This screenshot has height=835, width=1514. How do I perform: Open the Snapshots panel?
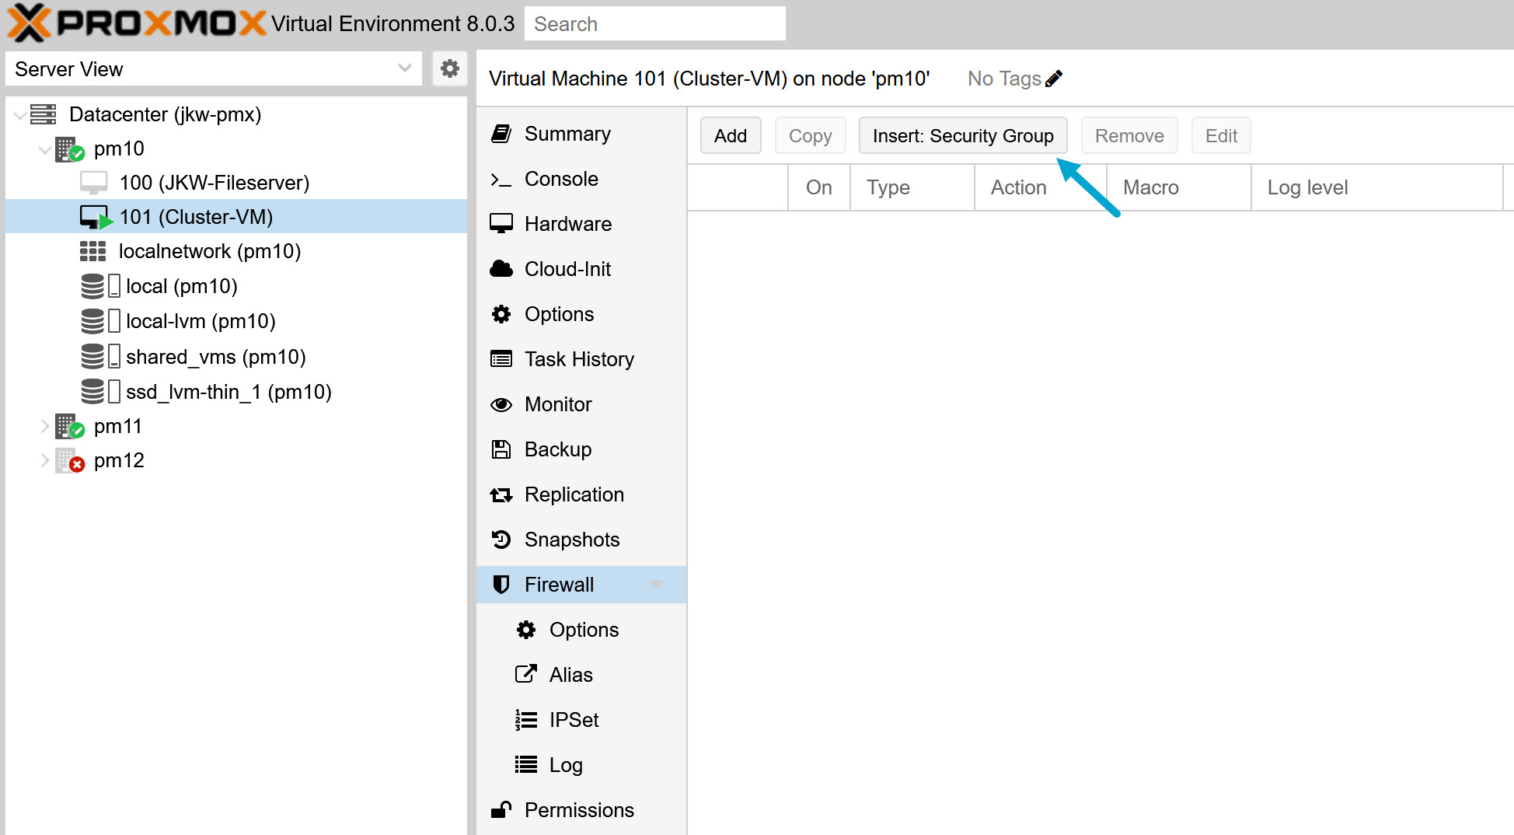pos(572,539)
